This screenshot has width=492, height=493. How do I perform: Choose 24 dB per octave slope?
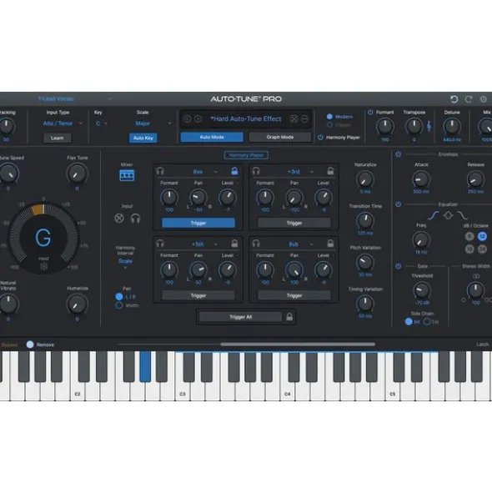click(482, 249)
